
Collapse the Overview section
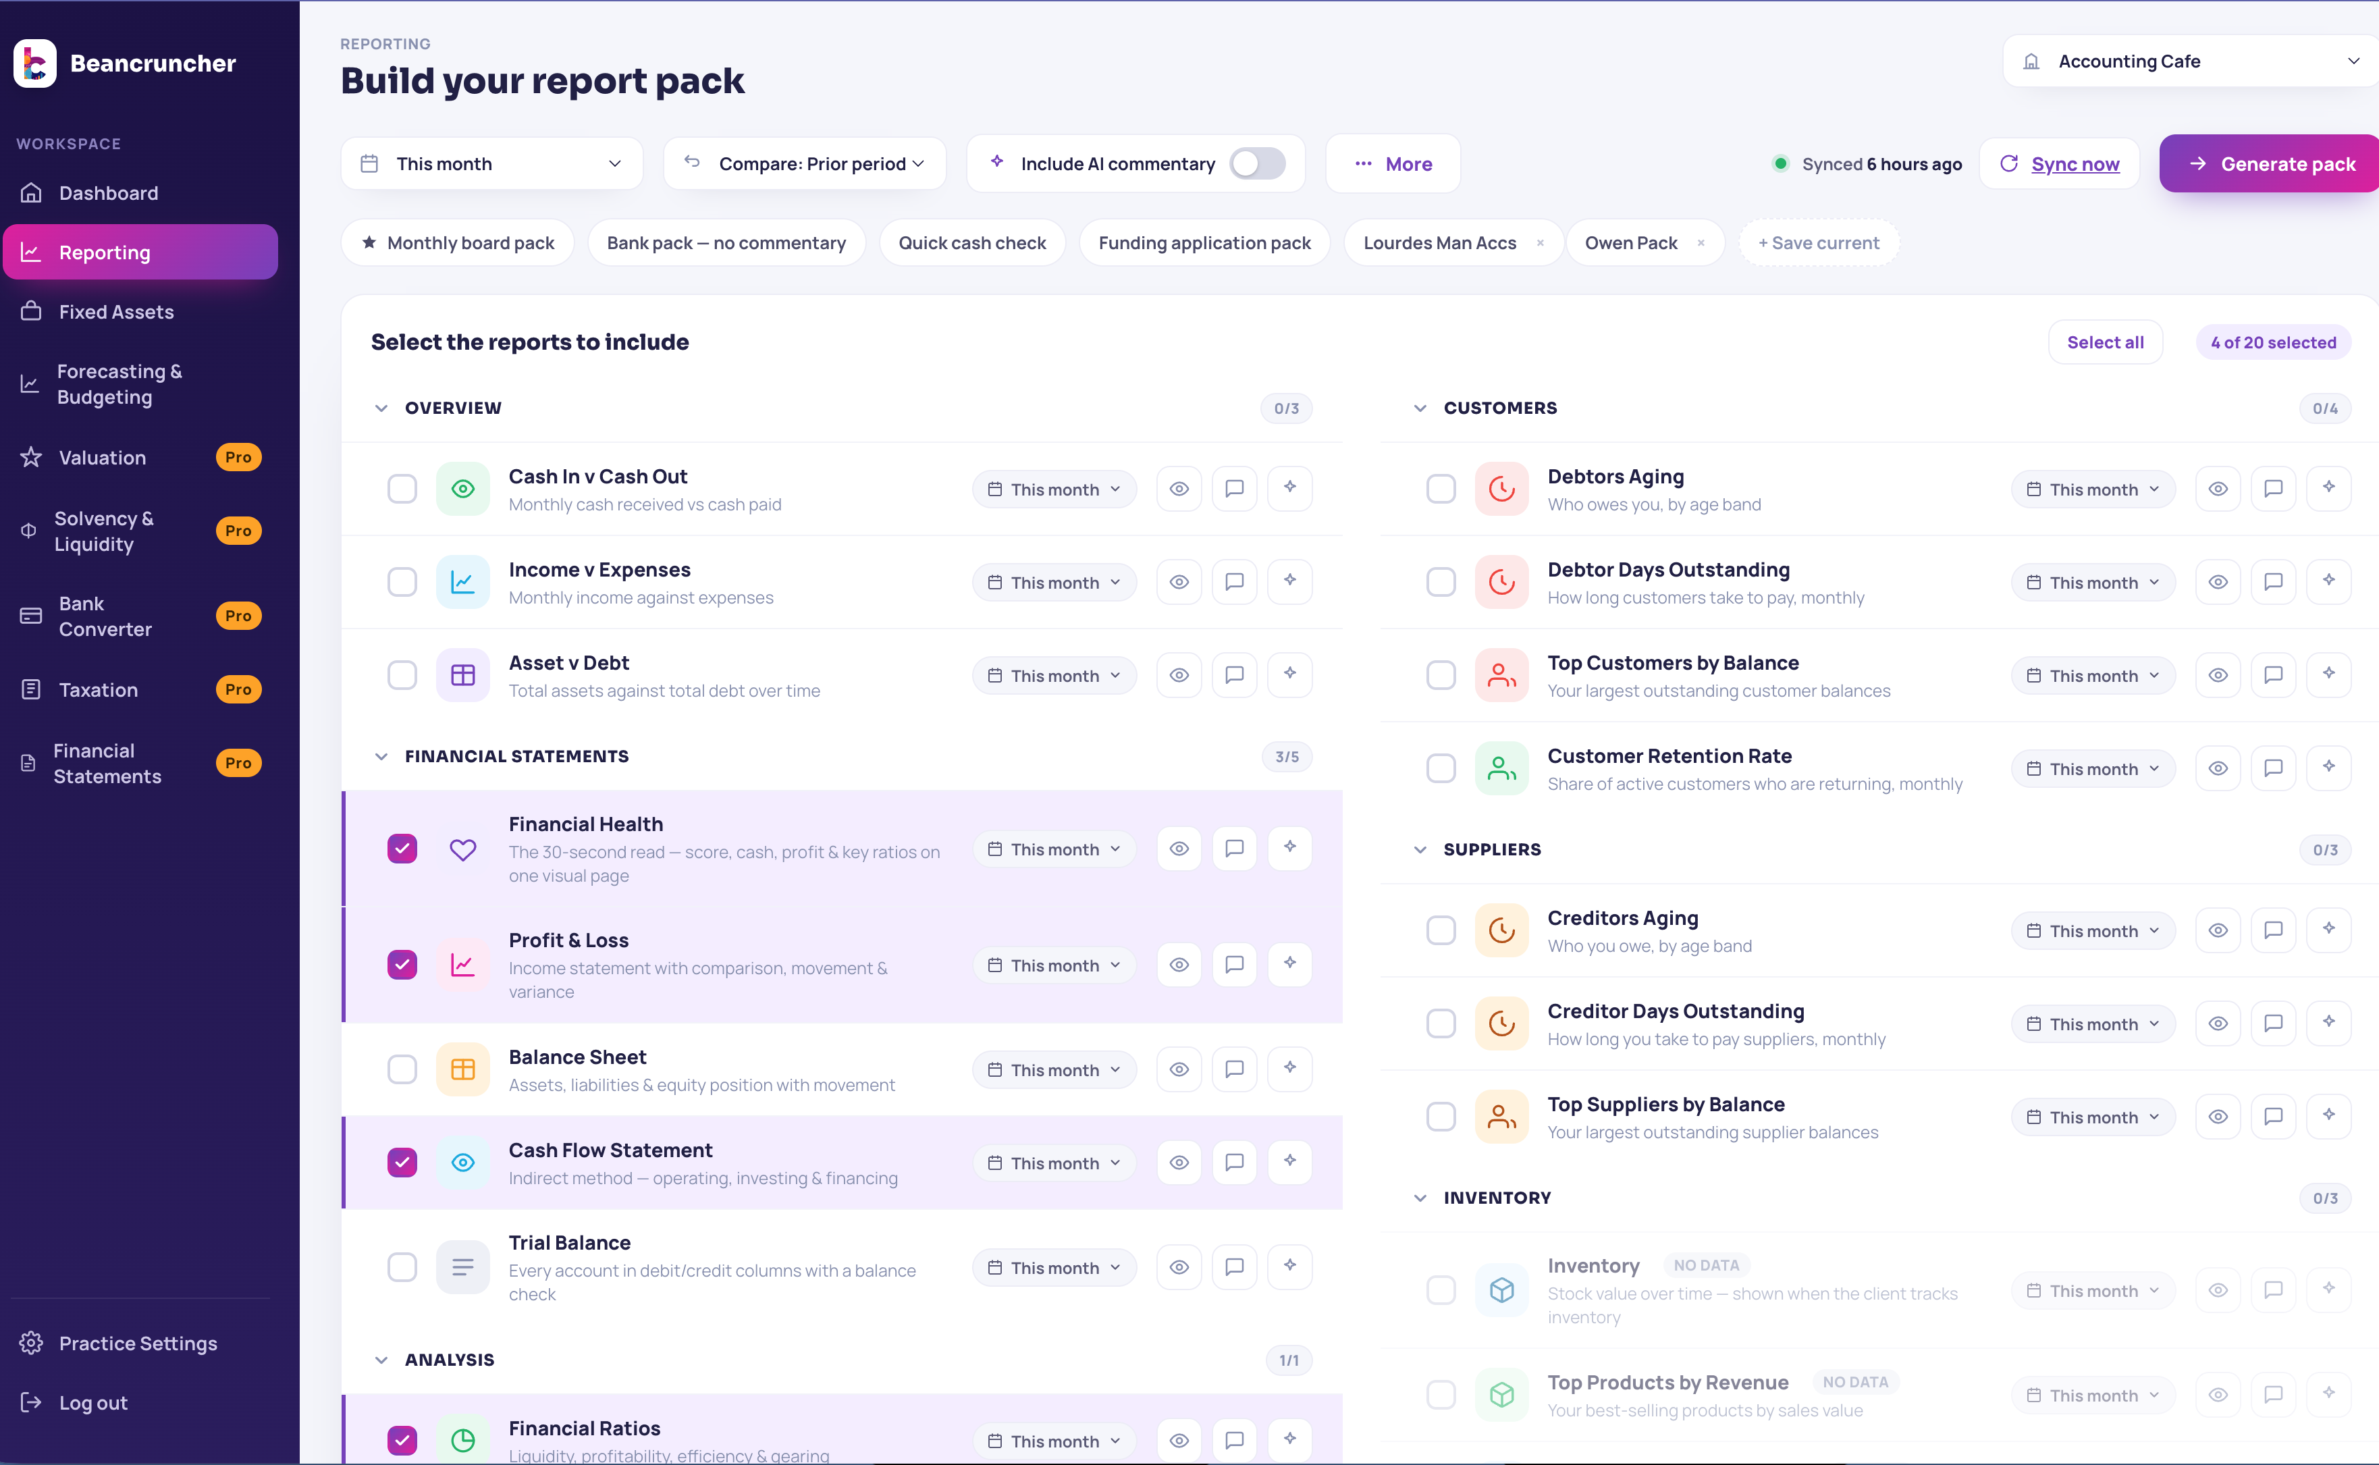pyautogui.click(x=381, y=408)
